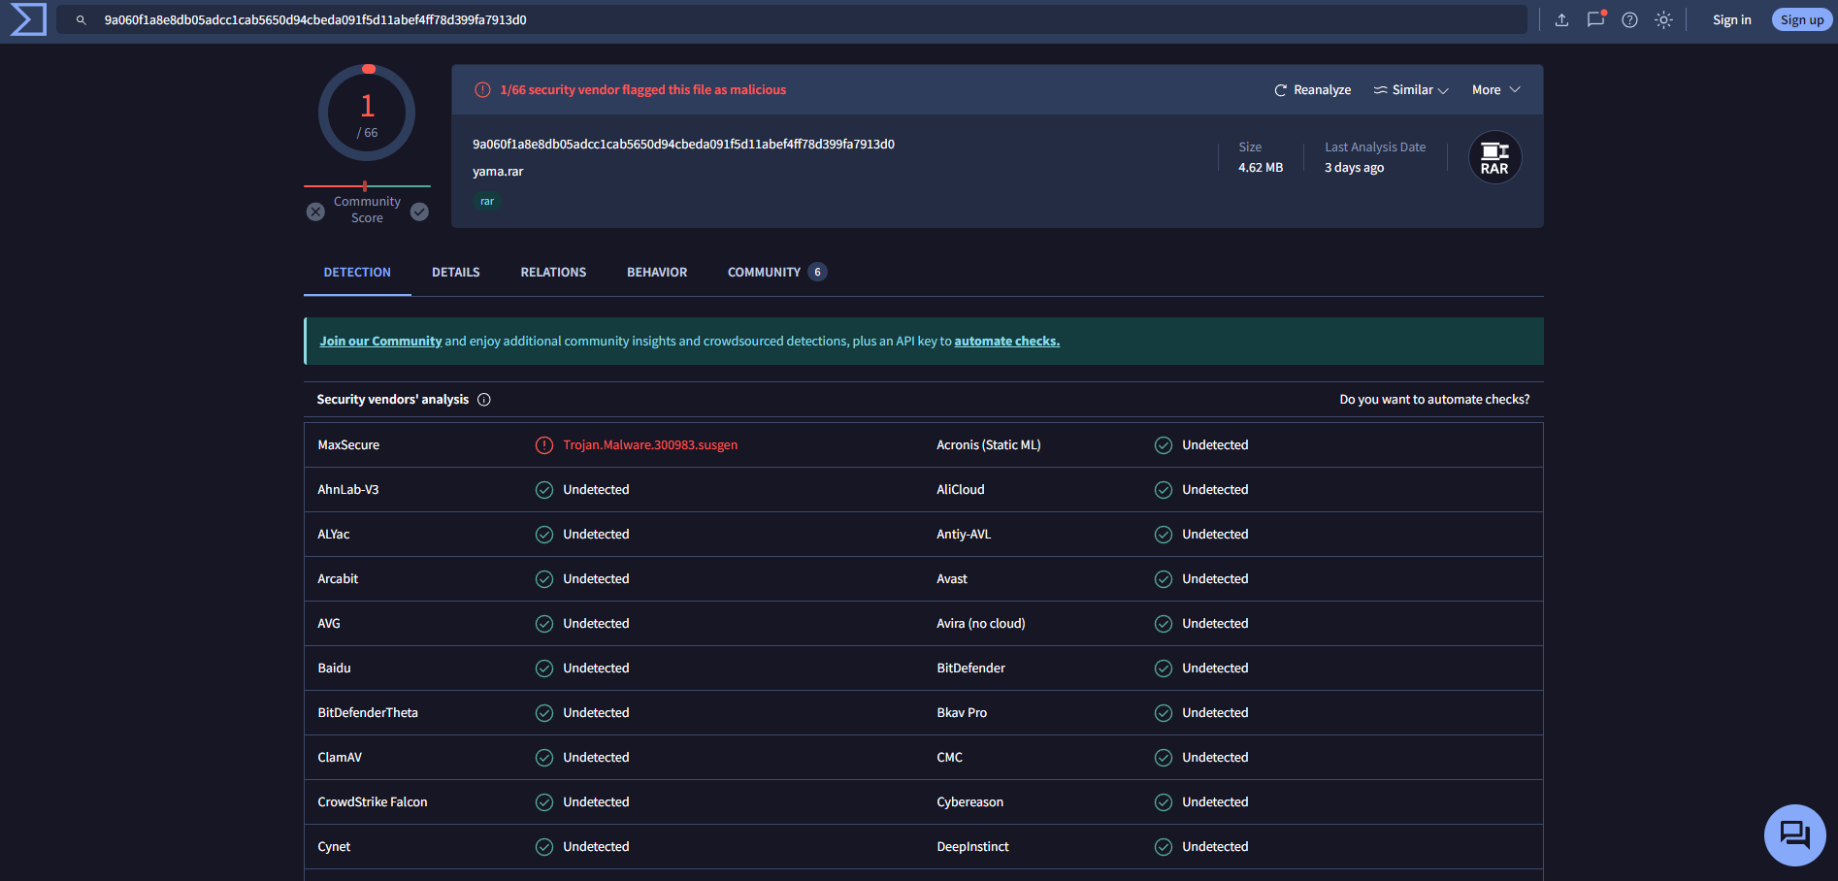Click the Antiy-AVL vendor name
1838x881 pixels.
pyautogui.click(x=964, y=535)
